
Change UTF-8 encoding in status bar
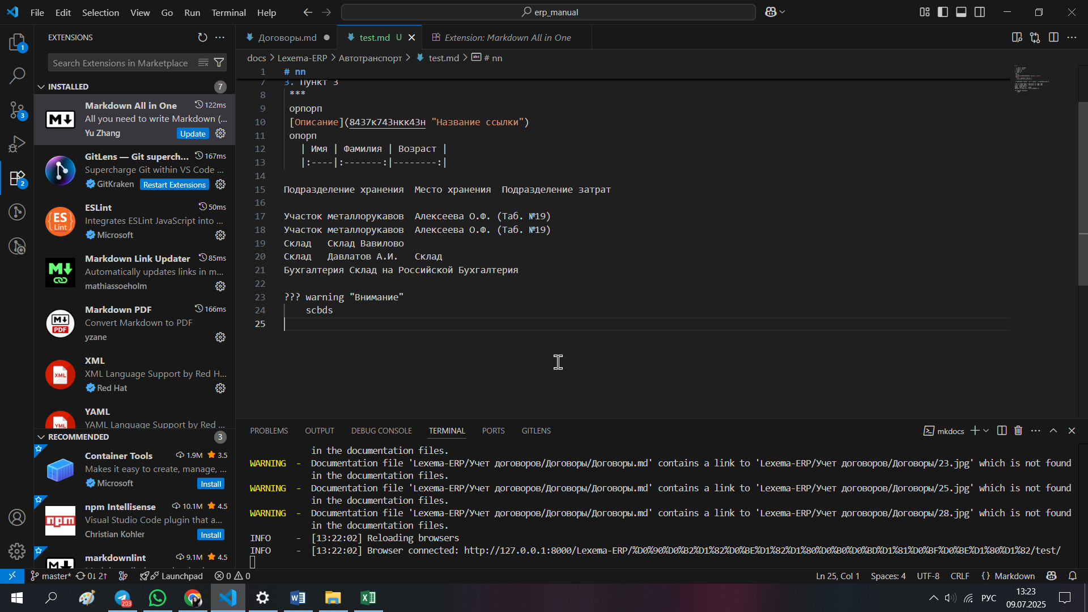pos(928,576)
